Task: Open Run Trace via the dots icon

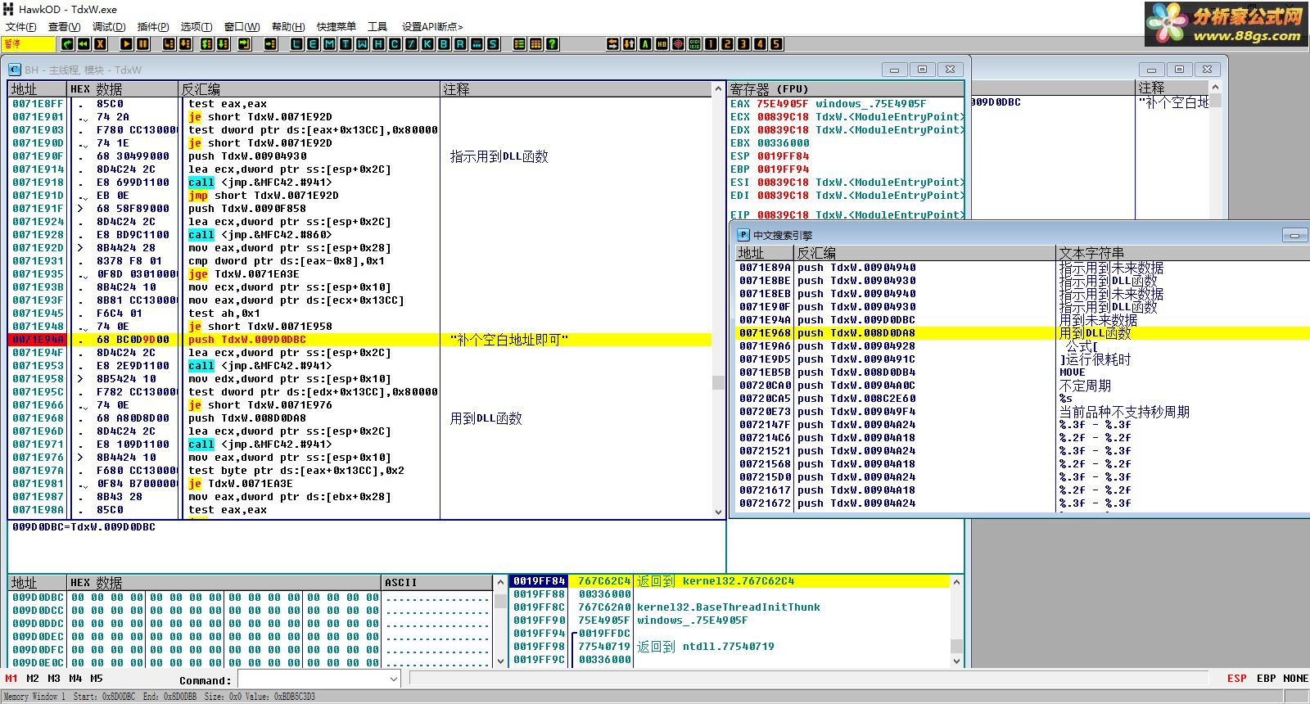Action: (477, 44)
